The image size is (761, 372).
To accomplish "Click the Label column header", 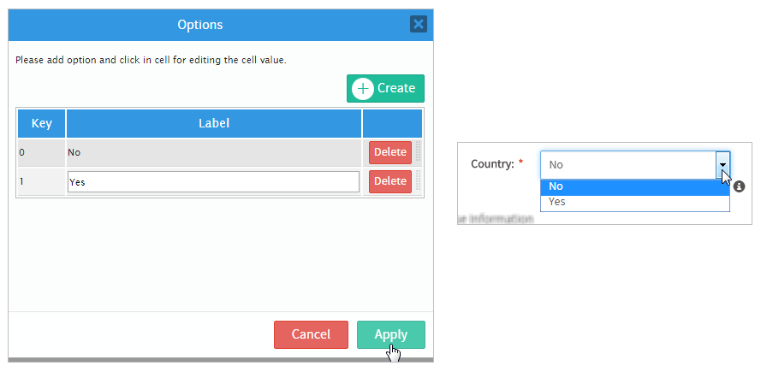I will (x=213, y=123).
